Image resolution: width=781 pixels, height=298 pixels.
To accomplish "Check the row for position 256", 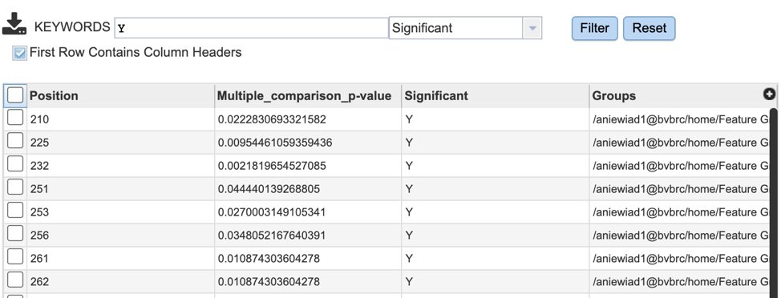I will (x=15, y=233).
